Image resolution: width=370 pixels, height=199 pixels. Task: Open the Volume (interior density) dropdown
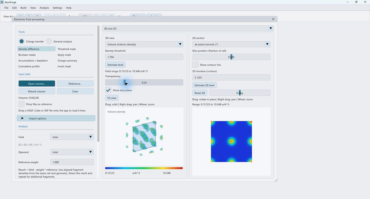pyautogui.click(x=144, y=44)
